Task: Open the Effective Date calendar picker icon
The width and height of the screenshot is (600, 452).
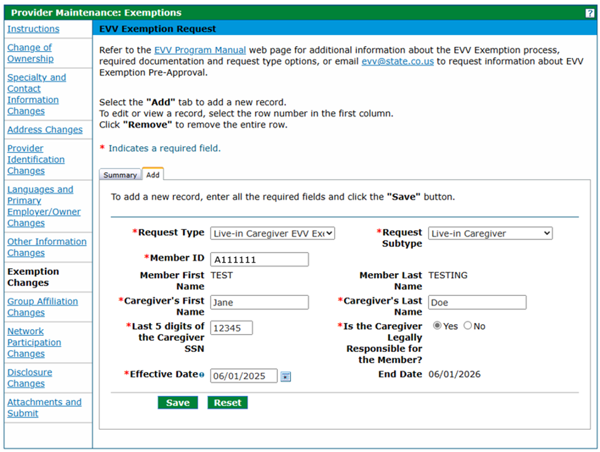Action: pyautogui.click(x=286, y=376)
